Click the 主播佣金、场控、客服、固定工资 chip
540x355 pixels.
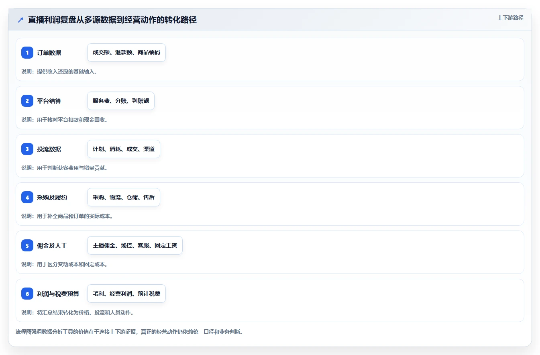coord(135,245)
